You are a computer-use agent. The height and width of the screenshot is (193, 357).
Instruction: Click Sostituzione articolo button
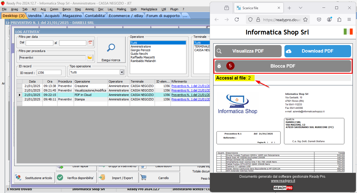pos(34,178)
